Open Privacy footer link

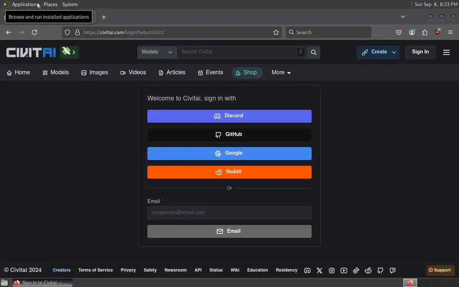click(128, 270)
